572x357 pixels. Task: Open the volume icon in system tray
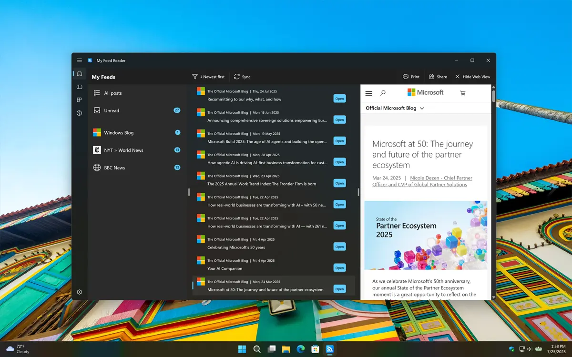click(x=530, y=349)
